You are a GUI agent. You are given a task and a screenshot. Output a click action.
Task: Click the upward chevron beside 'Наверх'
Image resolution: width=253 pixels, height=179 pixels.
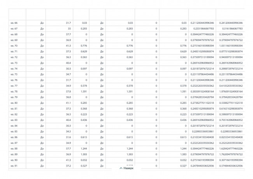[121, 168]
